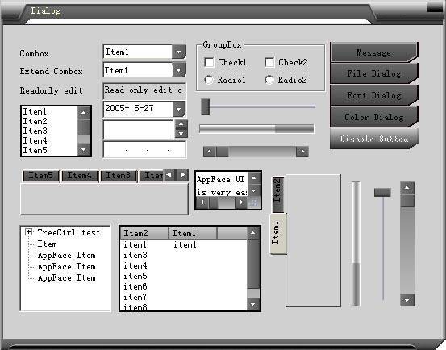
Task: Tick the Check2 checkbox
Action: click(269, 62)
